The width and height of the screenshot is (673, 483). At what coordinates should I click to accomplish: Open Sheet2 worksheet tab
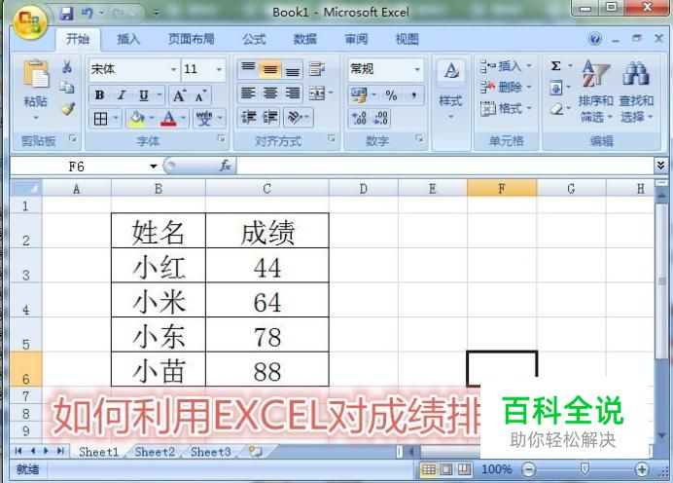click(x=155, y=452)
